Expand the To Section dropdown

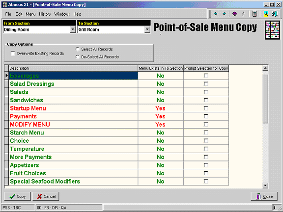[147, 29]
